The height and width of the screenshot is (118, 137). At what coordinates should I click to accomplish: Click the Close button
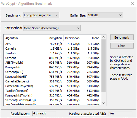122,46
